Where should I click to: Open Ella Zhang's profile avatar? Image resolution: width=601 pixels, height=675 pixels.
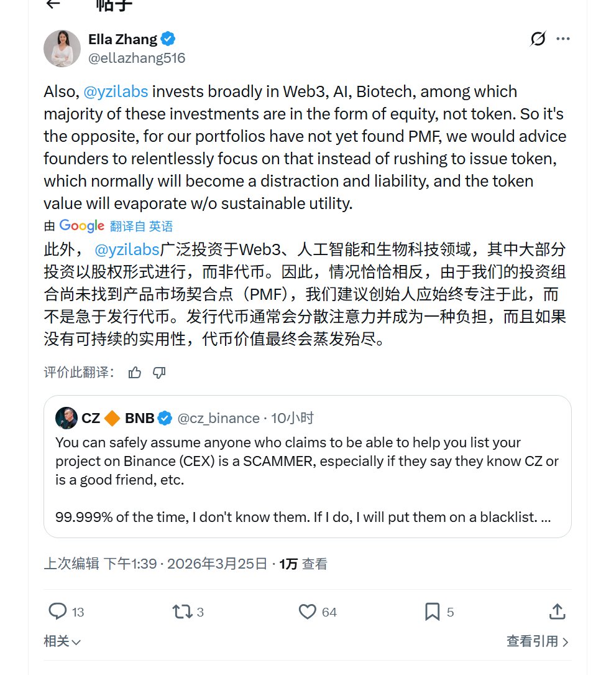coord(62,49)
